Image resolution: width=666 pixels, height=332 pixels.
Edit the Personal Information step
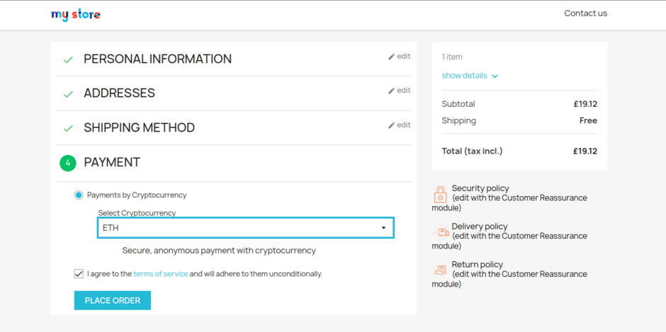[x=400, y=57]
